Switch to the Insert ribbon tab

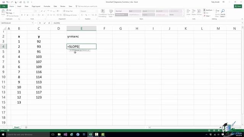click(x=19, y=6)
